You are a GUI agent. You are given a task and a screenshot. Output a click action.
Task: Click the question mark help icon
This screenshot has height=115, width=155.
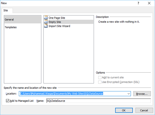tap(139, 3)
